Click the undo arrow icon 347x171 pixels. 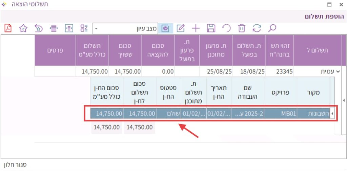[x=226, y=28]
